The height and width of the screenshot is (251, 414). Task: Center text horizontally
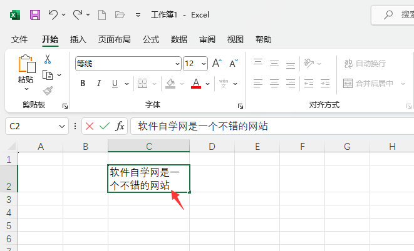coord(274,84)
